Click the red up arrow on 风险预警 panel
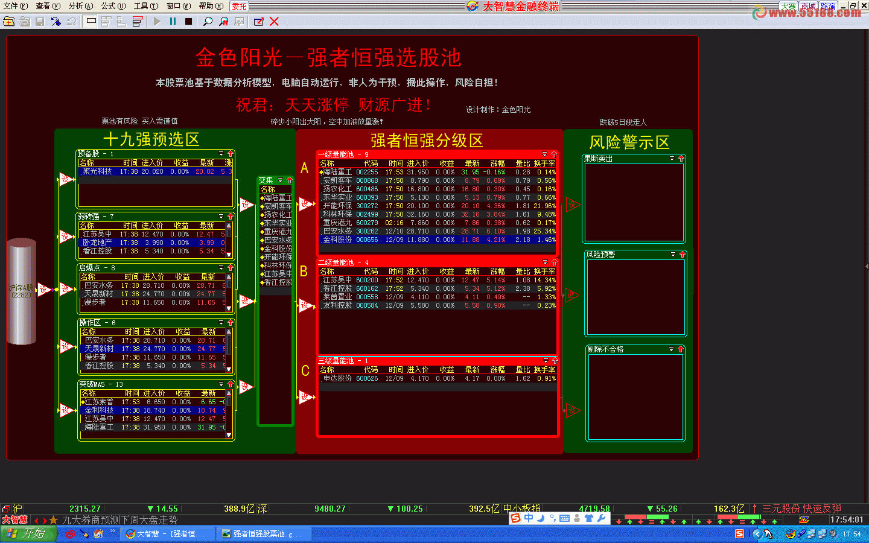This screenshot has height=543, width=869. (682, 255)
